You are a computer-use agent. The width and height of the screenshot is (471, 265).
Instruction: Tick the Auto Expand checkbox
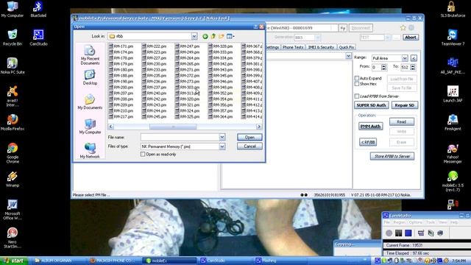(x=356, y=78)
